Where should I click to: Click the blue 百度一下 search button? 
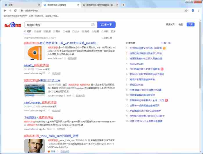pyautogui.click(x=106, y=25)
